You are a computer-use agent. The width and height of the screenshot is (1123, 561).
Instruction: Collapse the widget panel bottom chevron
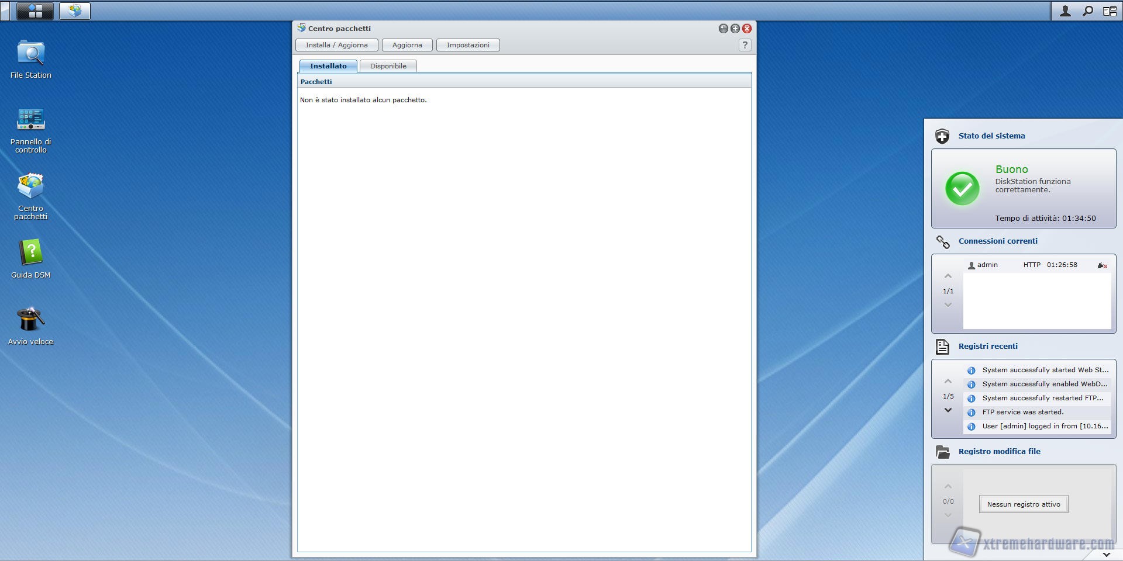(x=1106, y=554)
